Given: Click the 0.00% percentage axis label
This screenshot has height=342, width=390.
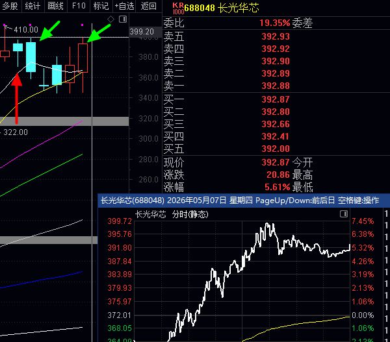Looking at the screenshot, I should tap(363, 315).
